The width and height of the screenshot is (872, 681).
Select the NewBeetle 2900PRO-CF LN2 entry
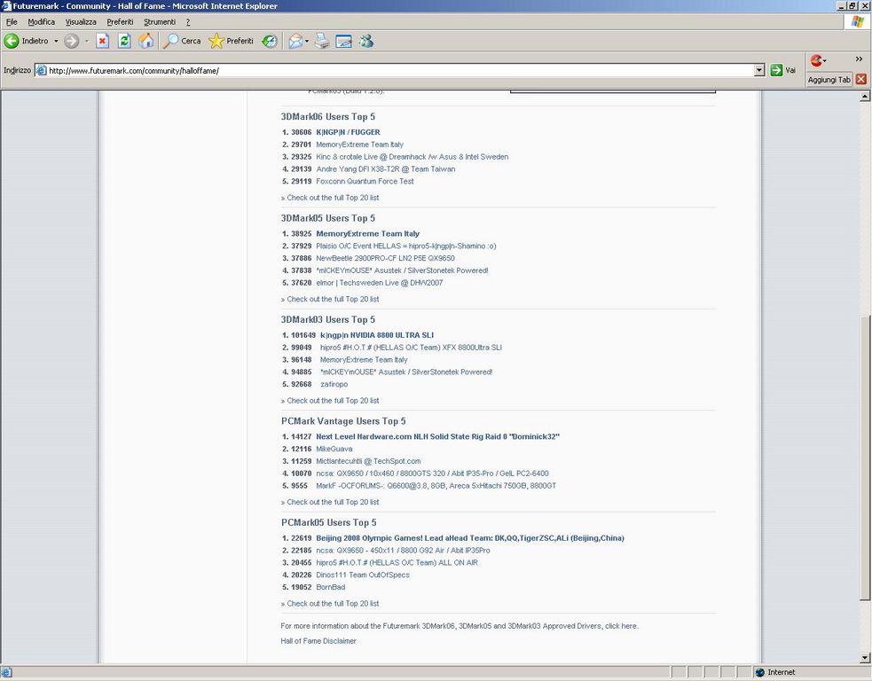pyautogui.click(x=385, y=258)
